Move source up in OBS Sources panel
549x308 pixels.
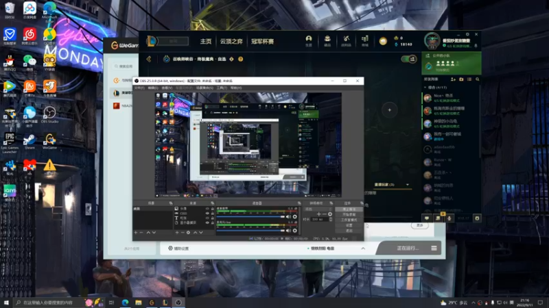click(x=195, y=233)
